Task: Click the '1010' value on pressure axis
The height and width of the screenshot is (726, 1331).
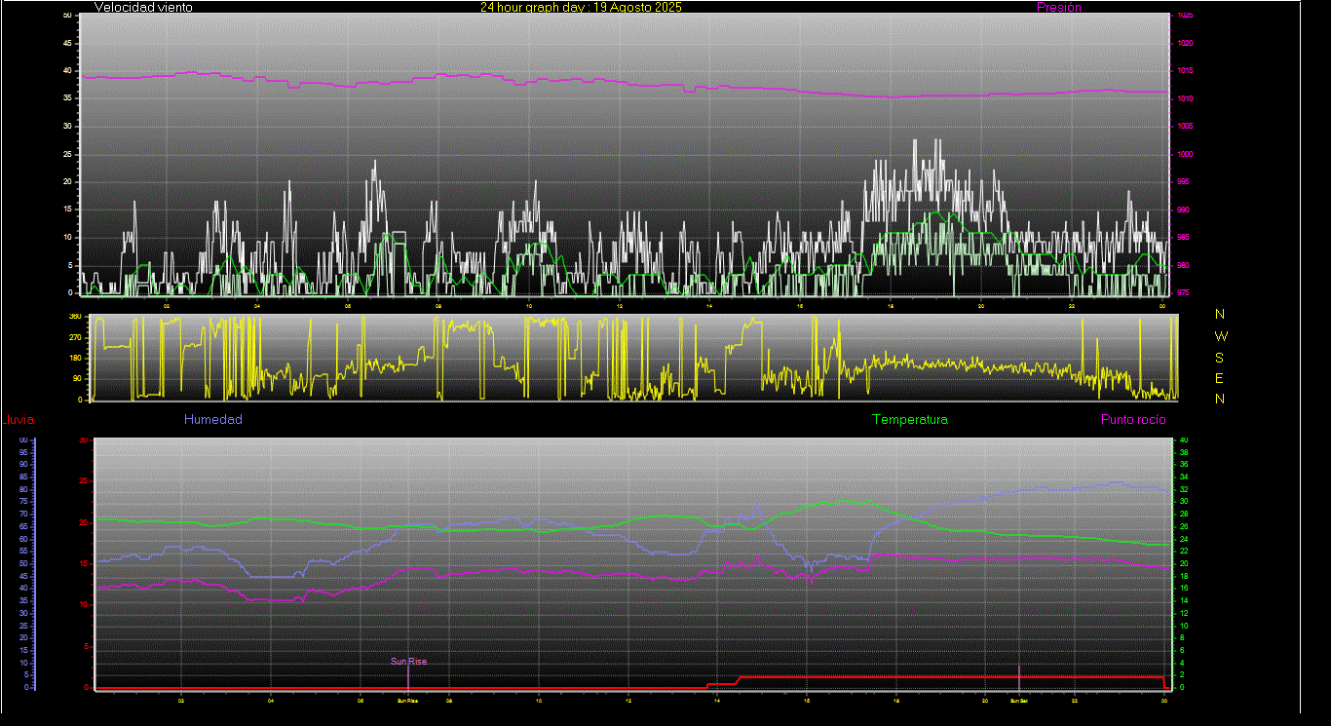Action: [x=1185, y=98]
